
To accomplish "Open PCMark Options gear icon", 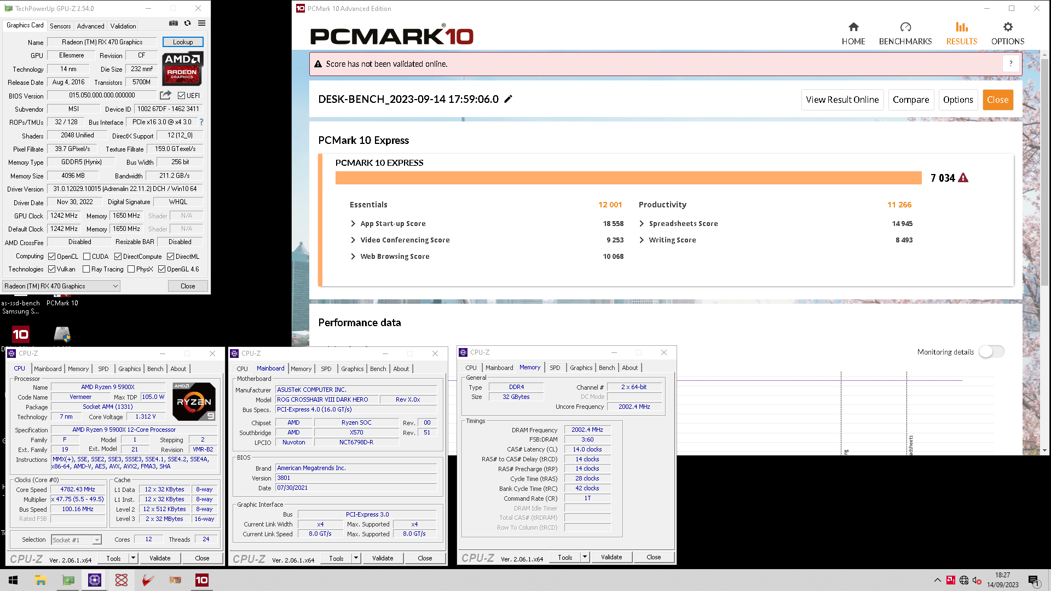I will coord(1008,27).
